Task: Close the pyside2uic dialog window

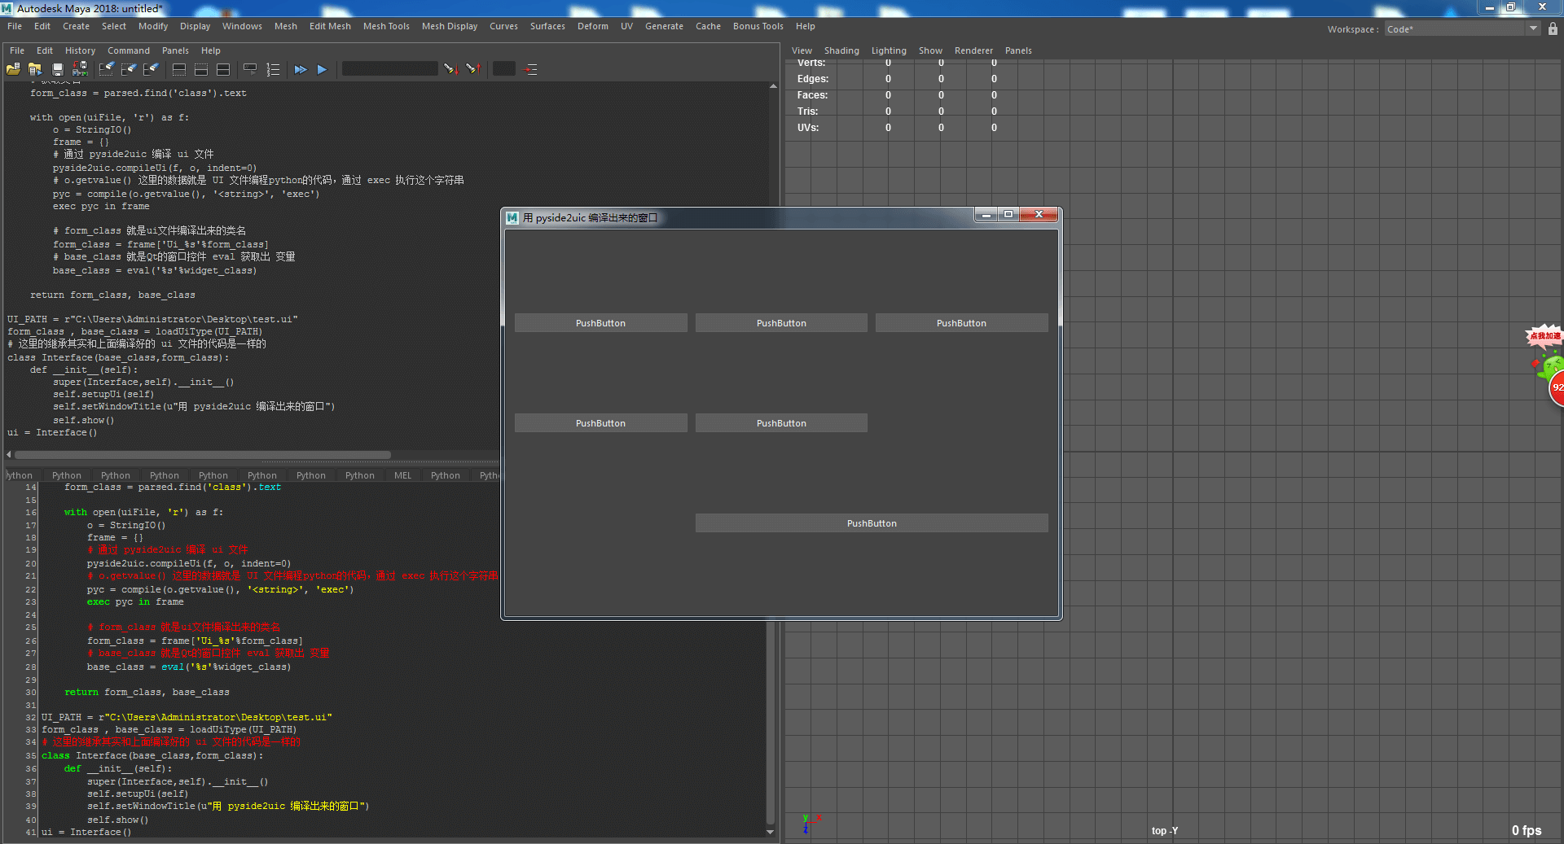Action: pos(1039,215)
